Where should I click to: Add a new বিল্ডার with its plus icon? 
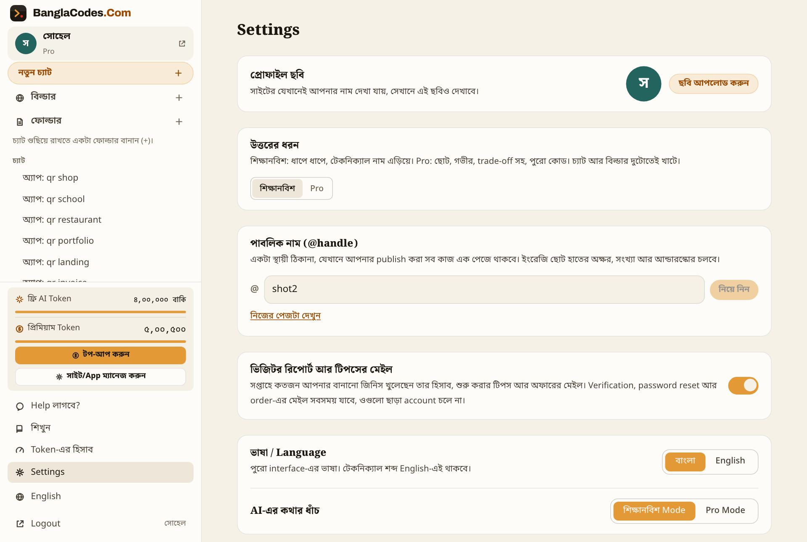179,97
